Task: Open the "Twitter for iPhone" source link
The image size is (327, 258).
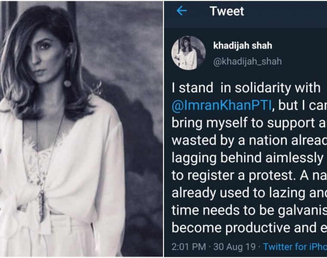Action: [295, 246]
